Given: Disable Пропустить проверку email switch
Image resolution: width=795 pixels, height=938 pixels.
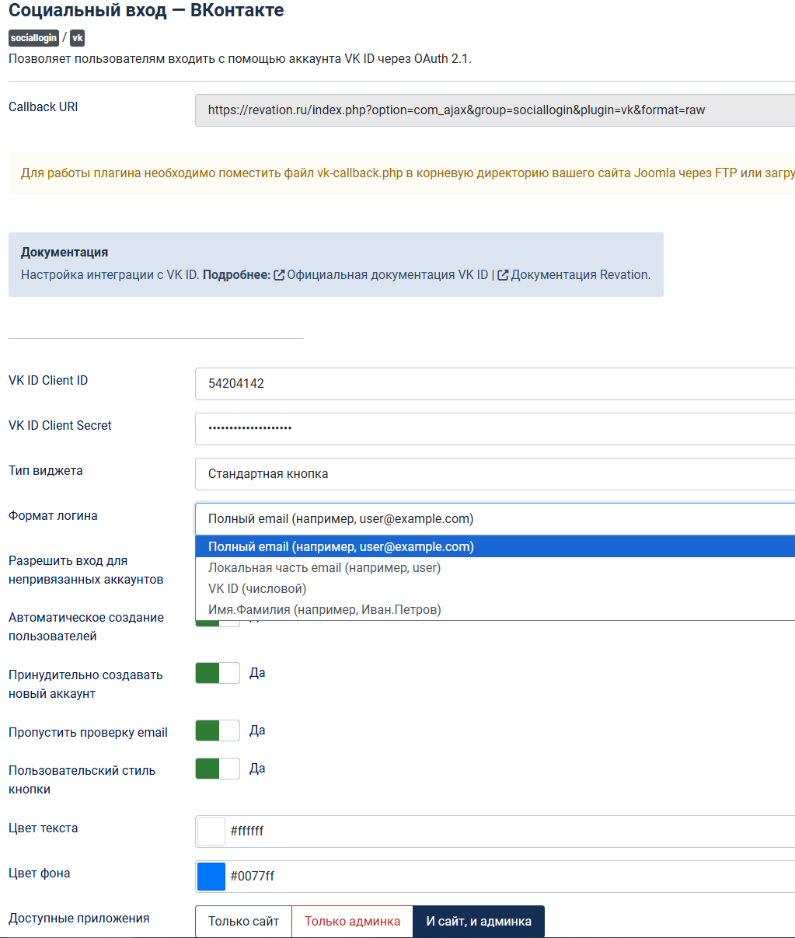Looking at the screenshot, I should coord(218,731).
